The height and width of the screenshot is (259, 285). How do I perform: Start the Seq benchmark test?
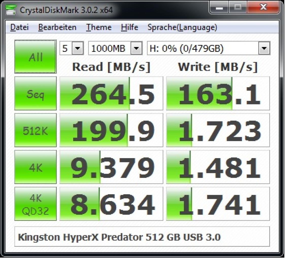[36, 93]
